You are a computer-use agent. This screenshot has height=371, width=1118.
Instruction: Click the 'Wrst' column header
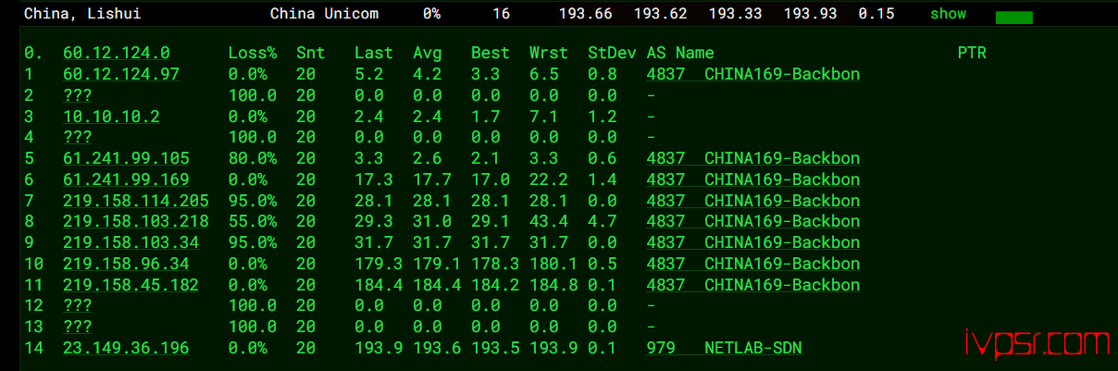pyautogui.click(x=549, y=53)
